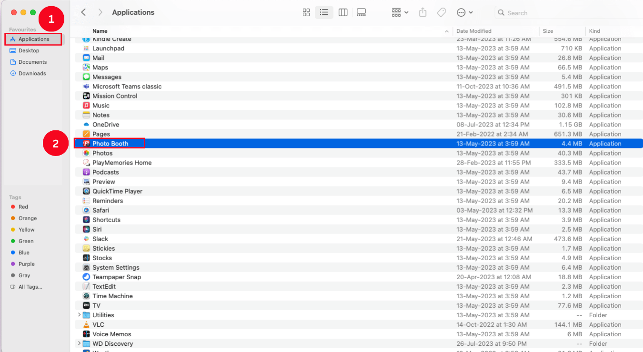Select the Photos app icon

tap(86, 153)
